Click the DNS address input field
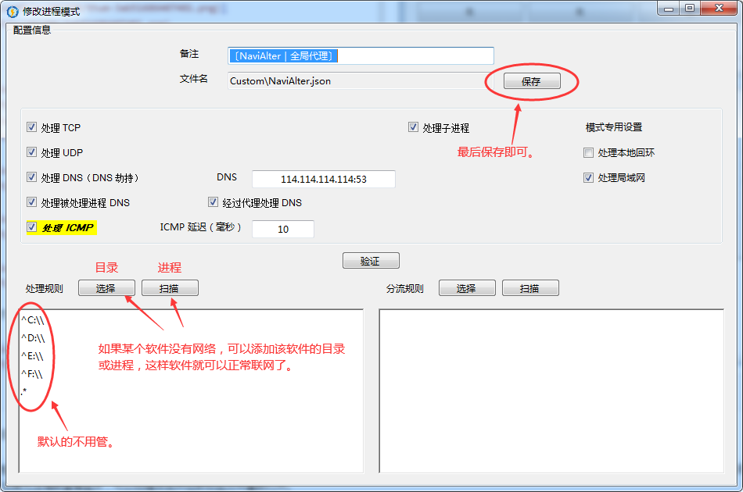Screen dimensions: 743x492 [x=324, y=179]
